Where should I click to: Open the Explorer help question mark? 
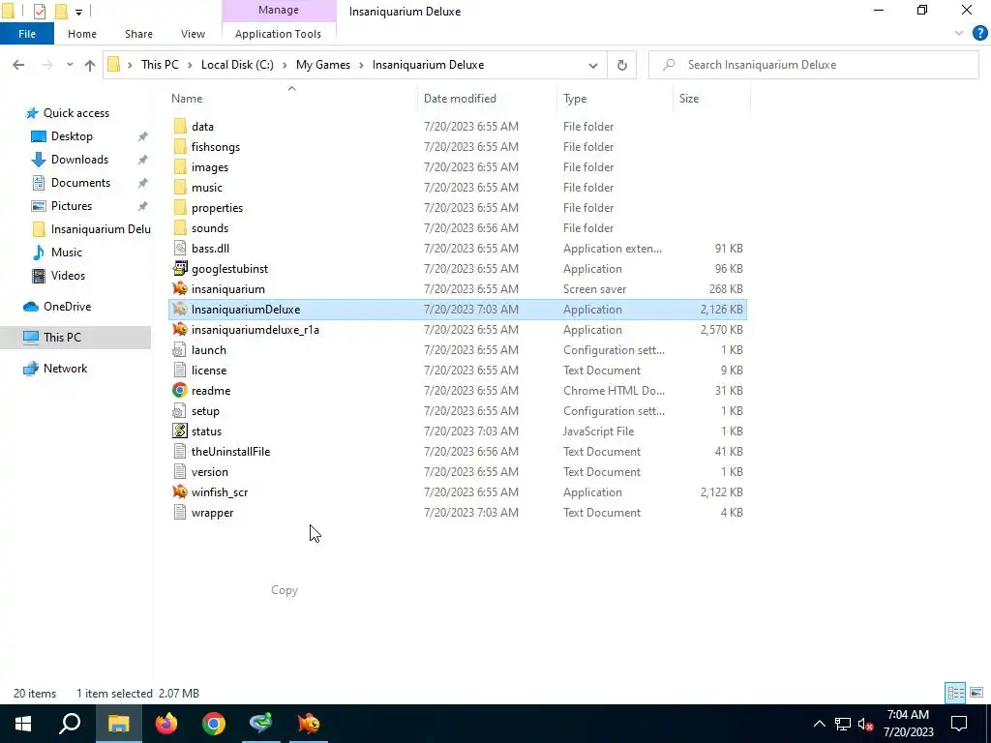coord(979,34)
